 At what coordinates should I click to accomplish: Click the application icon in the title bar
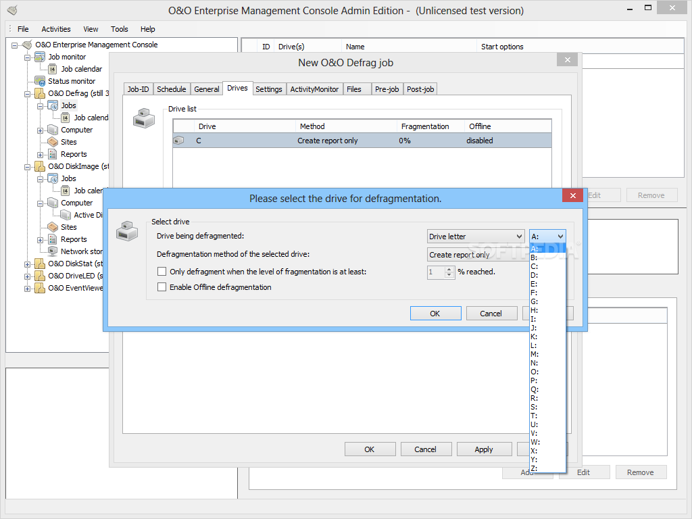pos(12,10)
